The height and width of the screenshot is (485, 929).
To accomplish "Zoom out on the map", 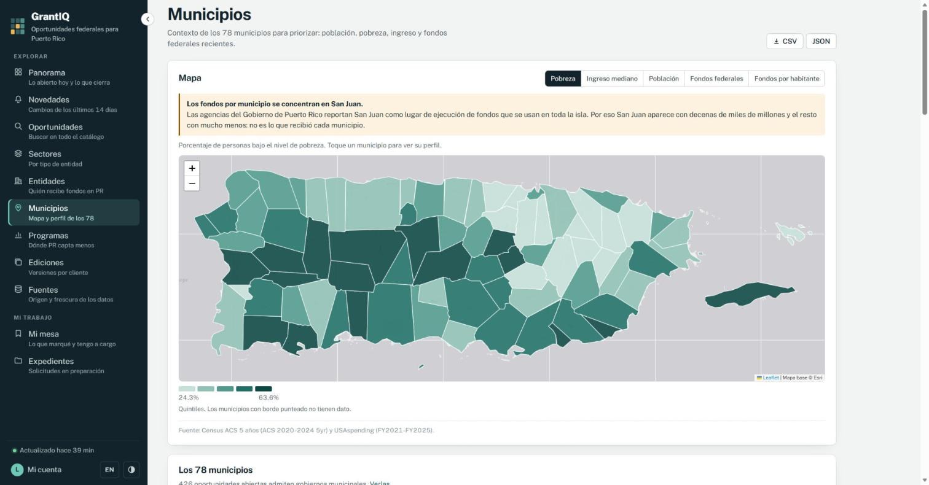I will tap(192, 183).
